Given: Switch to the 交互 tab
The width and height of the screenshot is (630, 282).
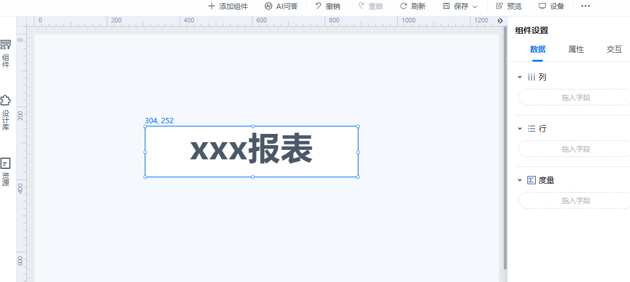Looking at the screenshot, I should [x=614, y=49].
